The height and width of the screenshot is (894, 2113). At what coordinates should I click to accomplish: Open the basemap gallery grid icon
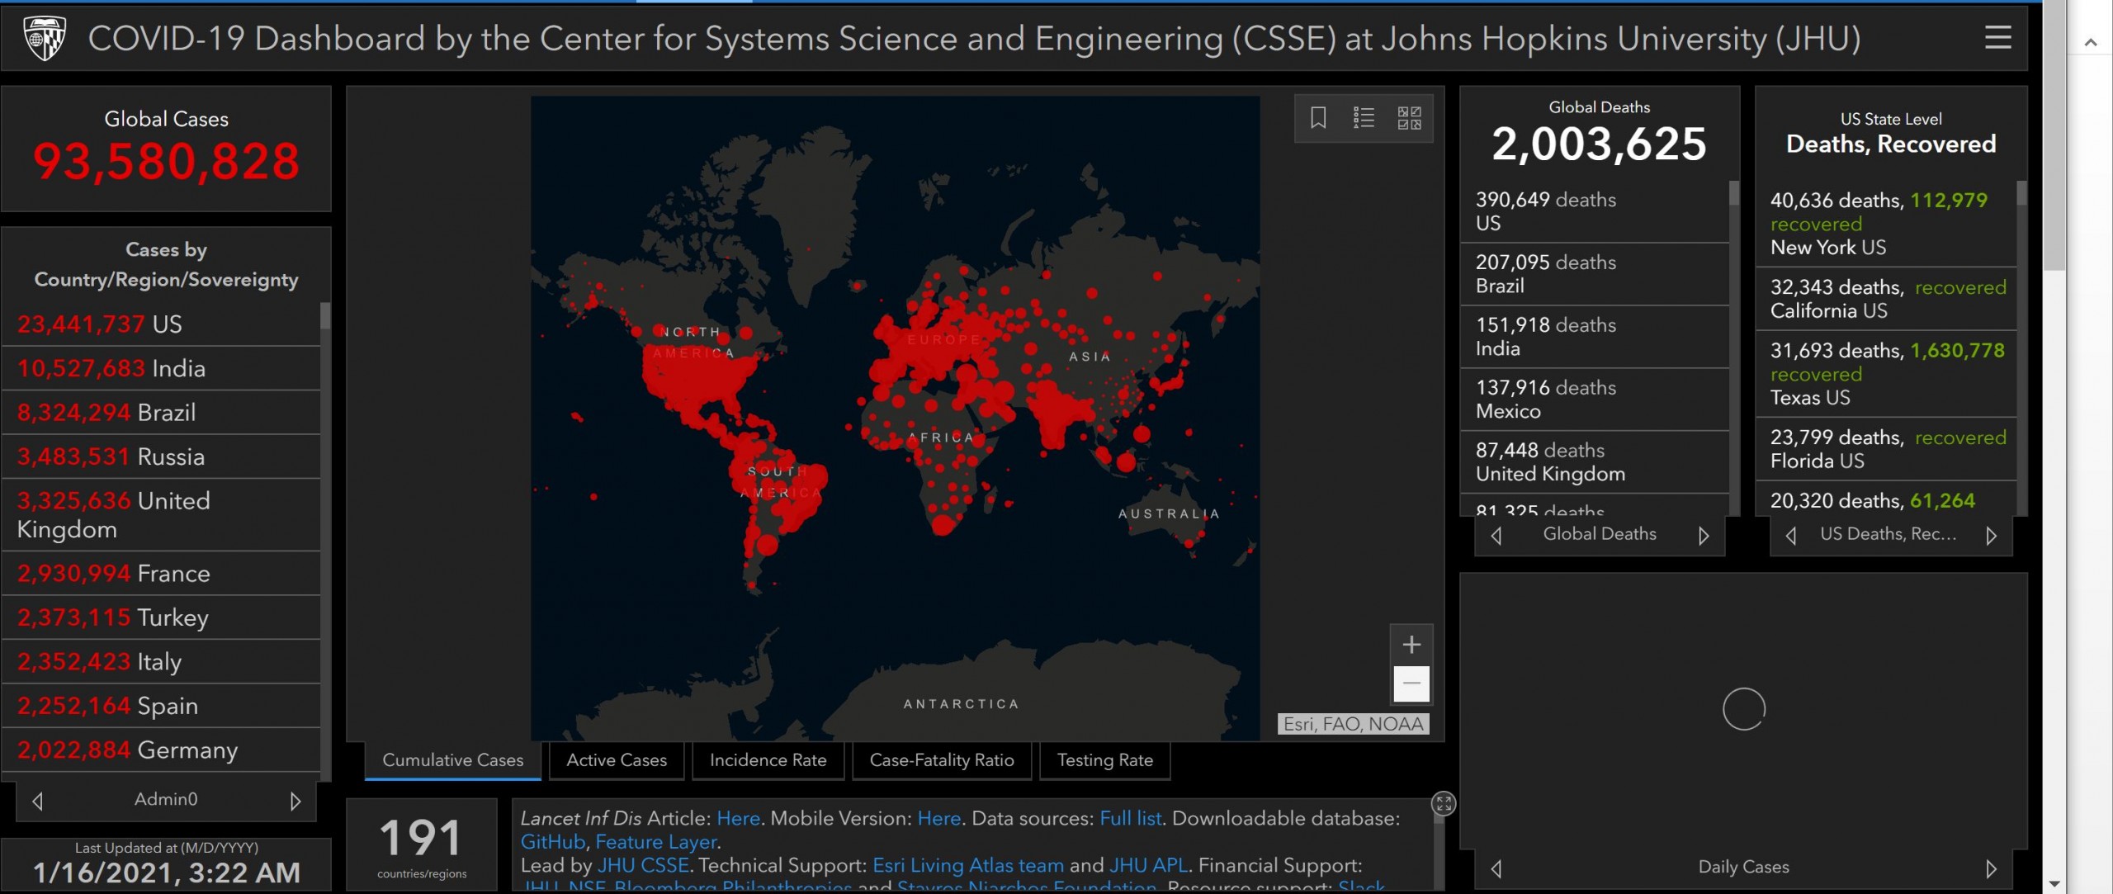pyautogui.click(x=1409, y=118)
